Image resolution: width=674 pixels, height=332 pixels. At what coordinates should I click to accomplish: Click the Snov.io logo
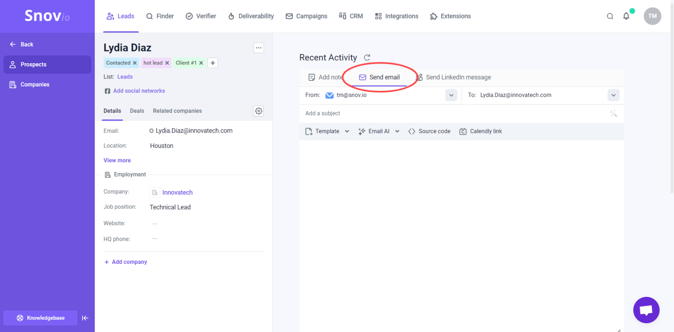click(47, 16)
